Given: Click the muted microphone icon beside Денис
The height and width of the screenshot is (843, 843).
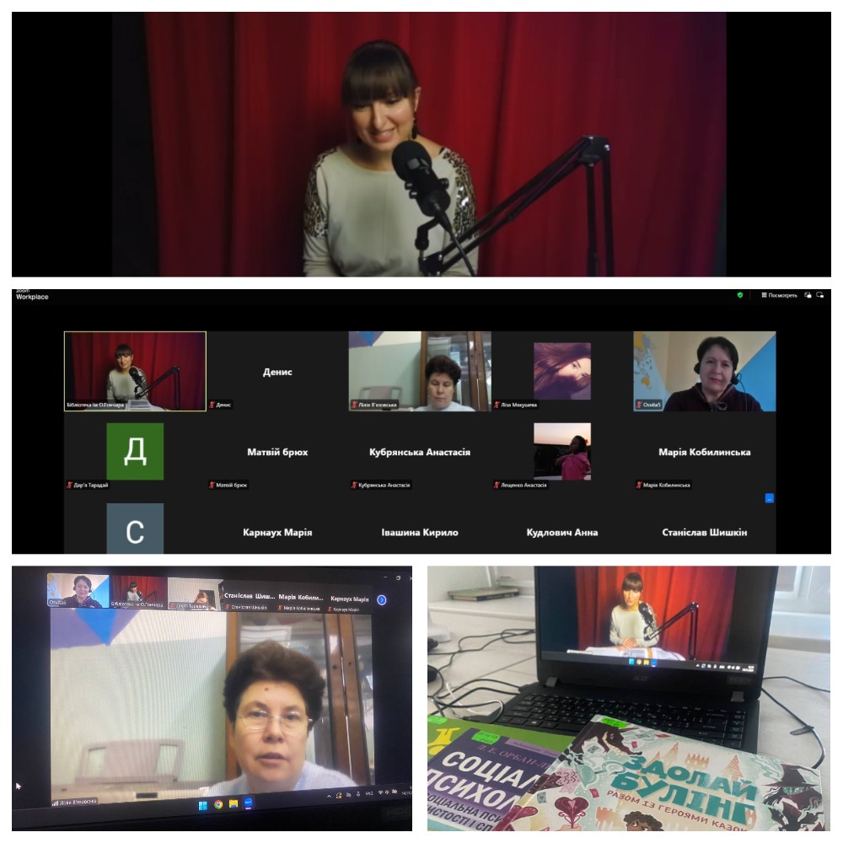Looking at the screenshot, I should [x=212, y=405].
